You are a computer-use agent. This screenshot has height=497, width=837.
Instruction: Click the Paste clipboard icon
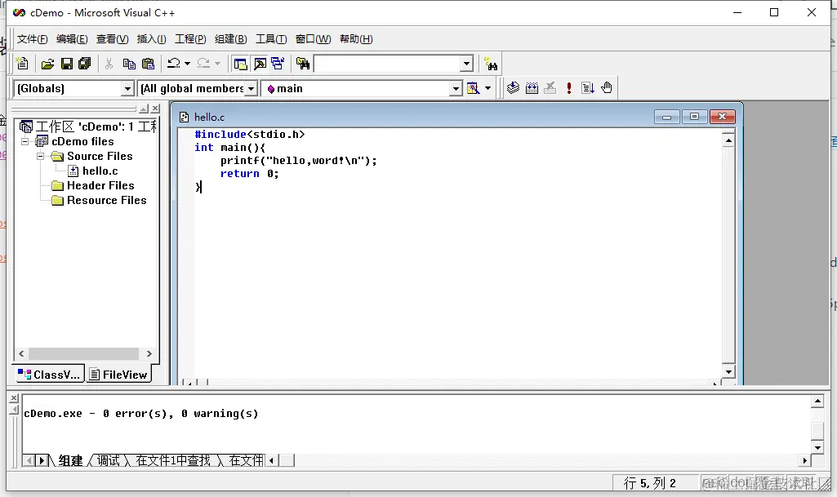point(148,64)
